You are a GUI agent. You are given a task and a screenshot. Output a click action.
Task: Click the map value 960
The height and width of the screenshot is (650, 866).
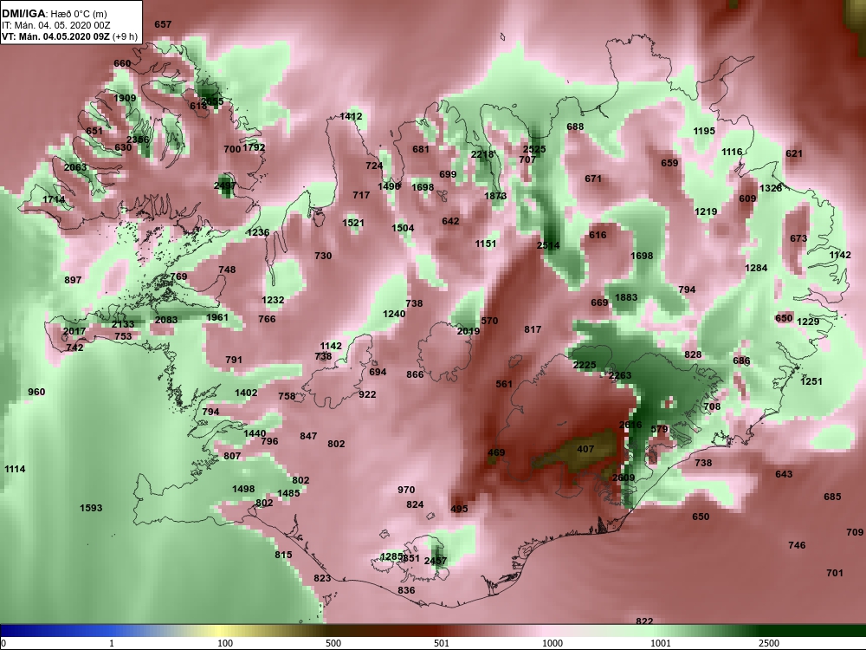point(36,392)
